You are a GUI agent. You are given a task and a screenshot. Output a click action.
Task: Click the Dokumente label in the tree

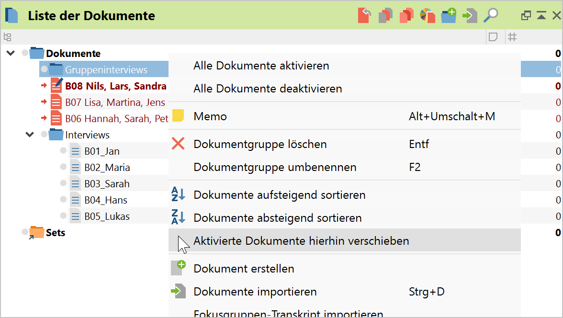point(73,54)
